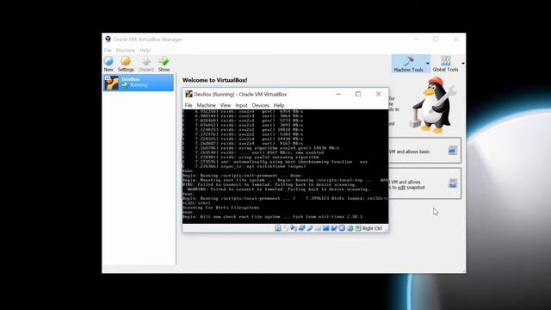551x310 pixels.
Task: Click USB devices status icon
Action: point(310,228)
